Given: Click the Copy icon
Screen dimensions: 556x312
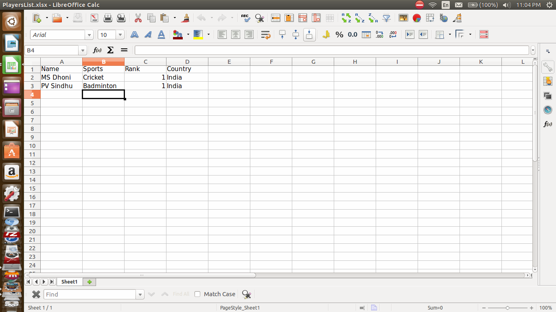Looking at the screenshot, I should click(x=151, y=18).
